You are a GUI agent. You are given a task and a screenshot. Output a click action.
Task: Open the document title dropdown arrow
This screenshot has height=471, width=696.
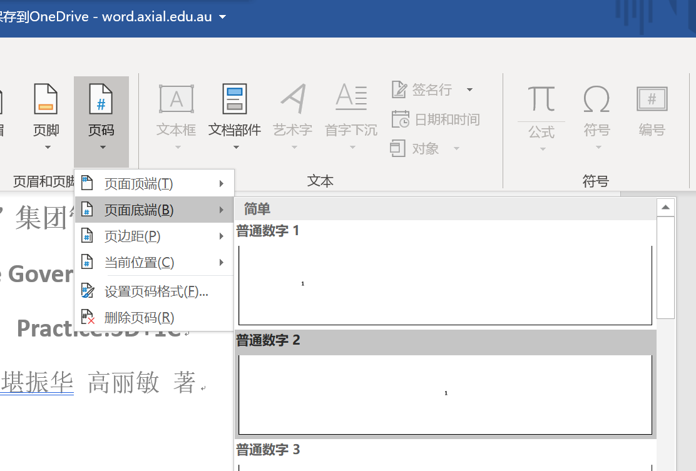coord(223,17)
